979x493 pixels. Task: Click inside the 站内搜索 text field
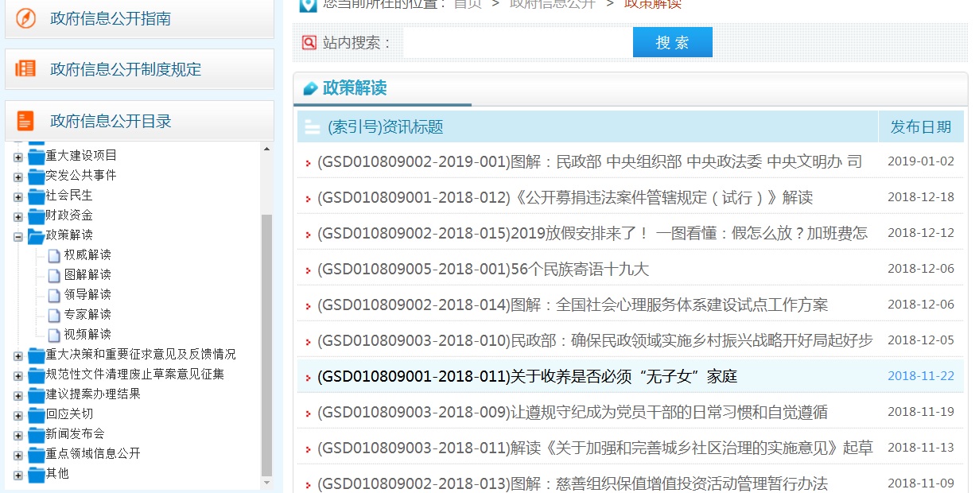517,43
